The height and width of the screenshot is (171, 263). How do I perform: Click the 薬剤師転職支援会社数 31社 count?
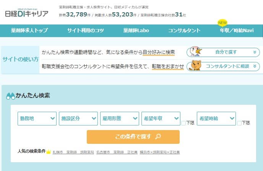click(163, 15)
